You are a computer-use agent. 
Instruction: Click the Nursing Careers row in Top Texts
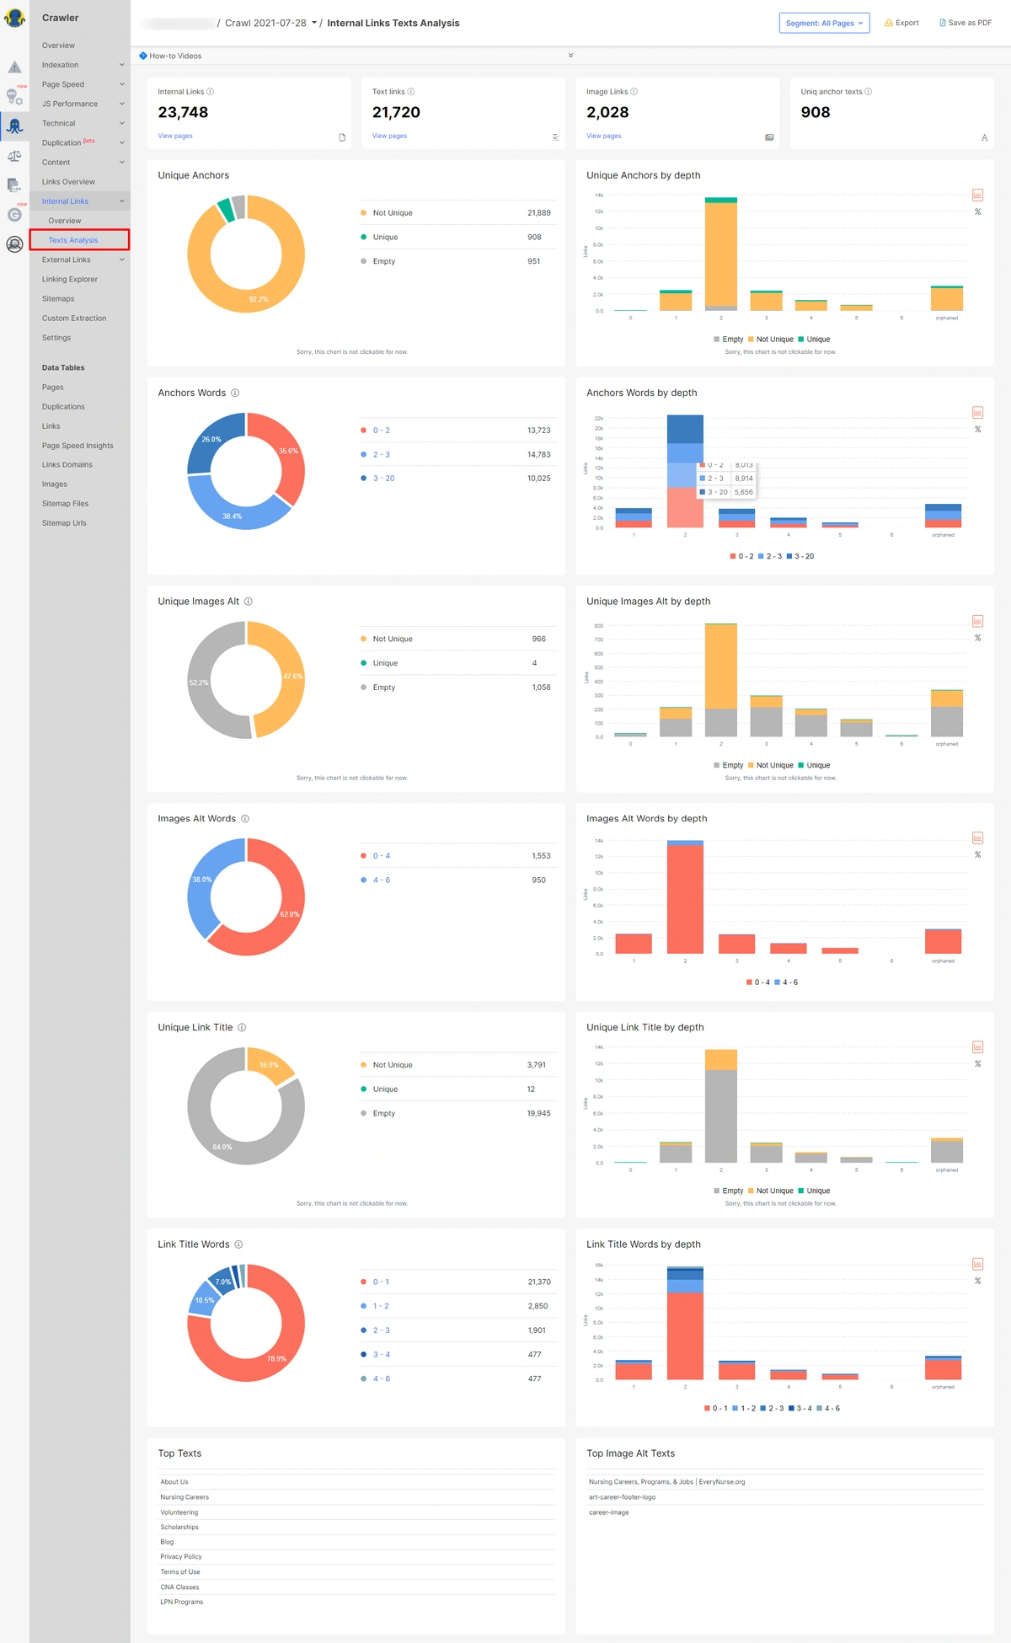click(185, 1497)
